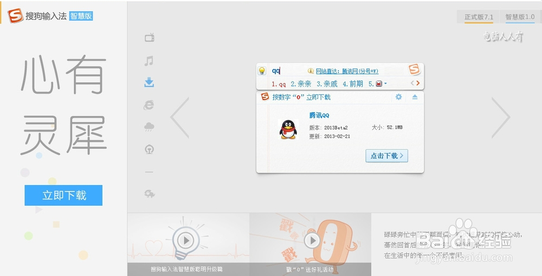
Task: Show the previous slide with the large left arrow
Action: [180, 117]
